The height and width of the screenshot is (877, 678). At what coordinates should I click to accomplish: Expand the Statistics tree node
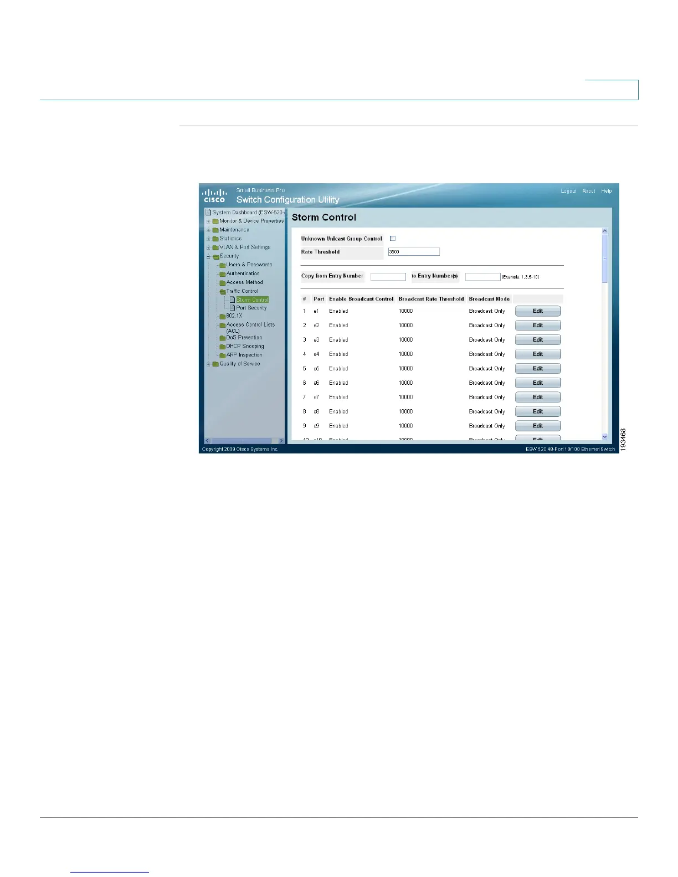click(x=209, y=239)
